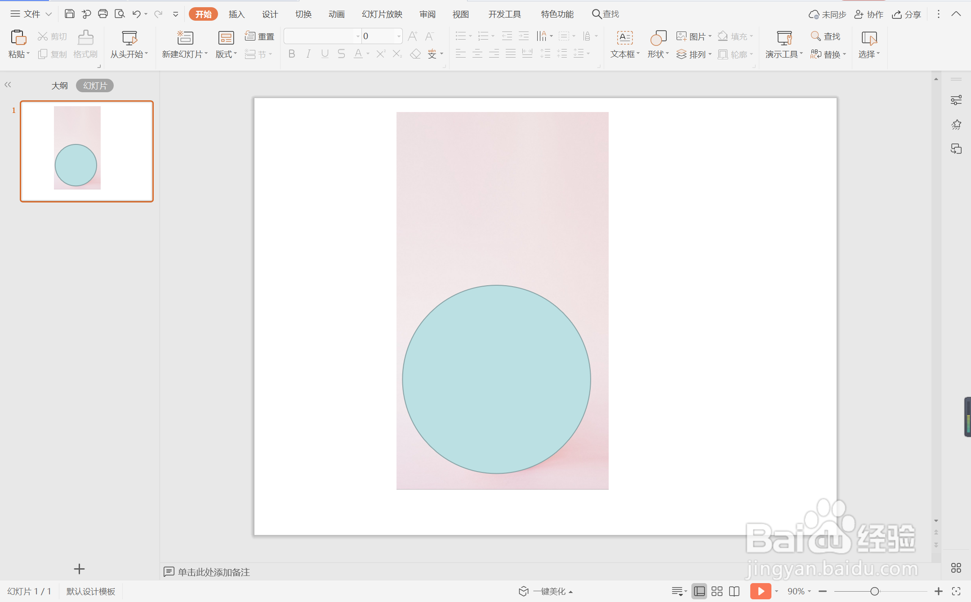The height and width of the screenshot is (602, 971).
Task: Click the print icon in quick toolbar
Action: click(103, 14)
